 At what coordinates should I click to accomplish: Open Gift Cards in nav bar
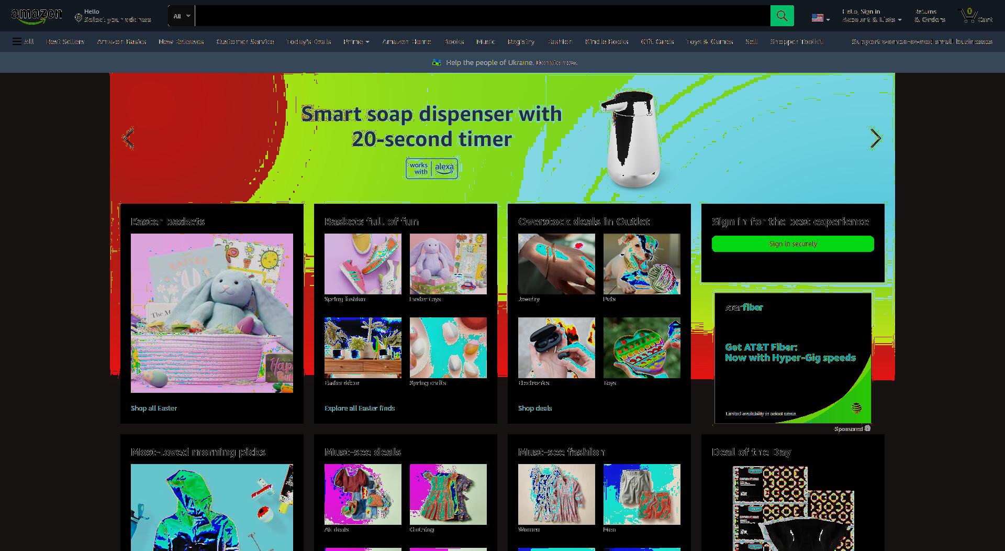657,41
